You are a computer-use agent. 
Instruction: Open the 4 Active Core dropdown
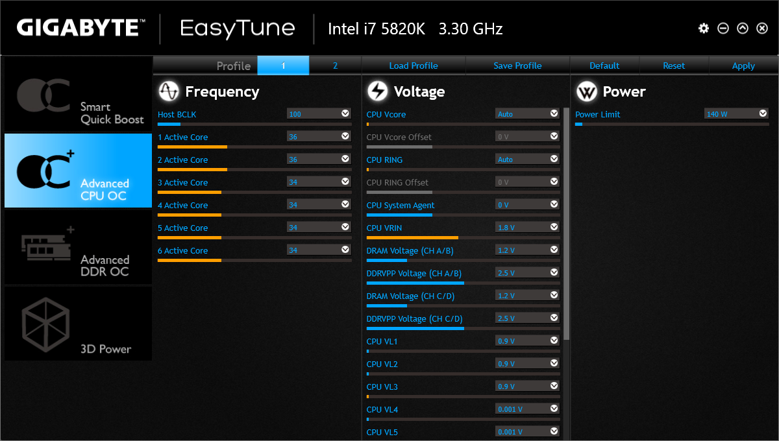319,204
